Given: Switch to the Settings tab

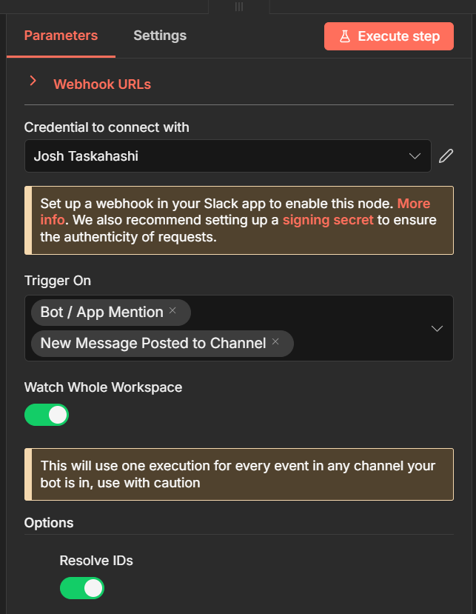Looking at the screenshot, I should pyautogui.click(x=160, y=36).
